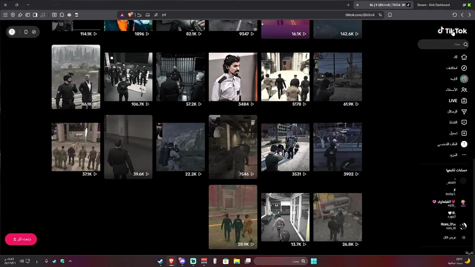Open the extensions puzzle icon
The image size is (475, 267).
point(62,15)
